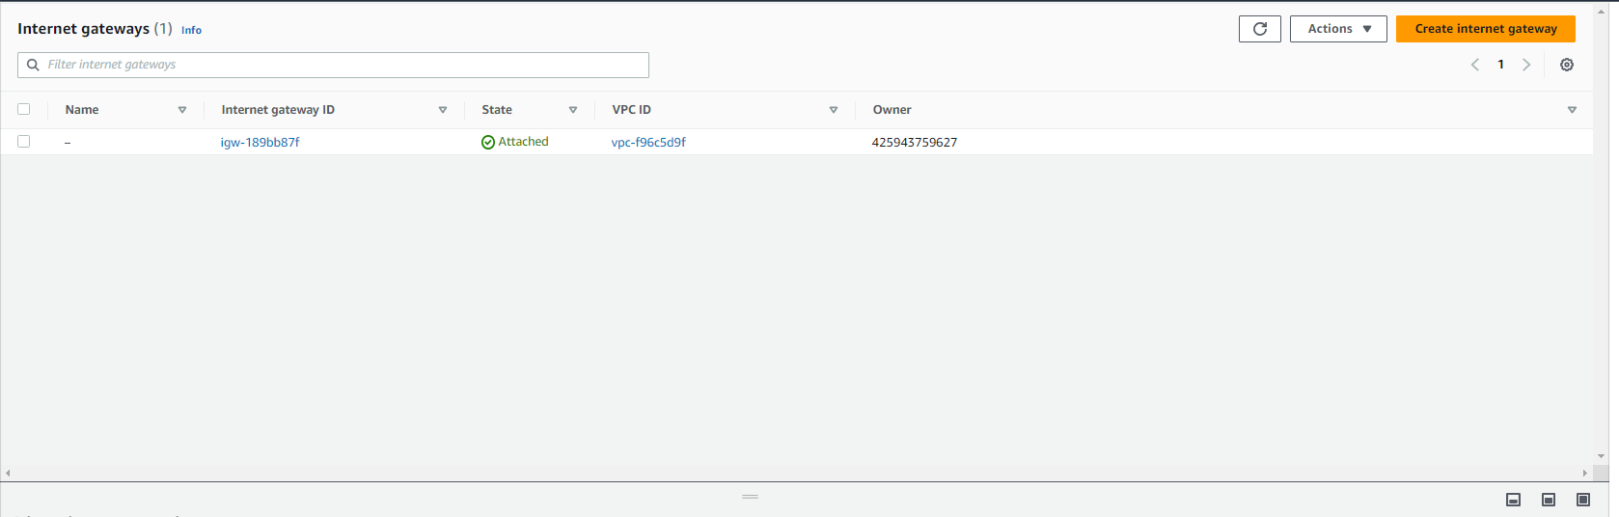This screenshot has height=517, width=1619.
Task: Go to previous page arrow
Action: point(1474,65)
